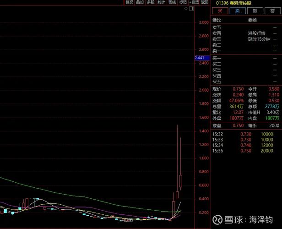282x229 pixels.
Task: Click the 标记 mark button
Action: pyautogui.click(x=183, y=2)
